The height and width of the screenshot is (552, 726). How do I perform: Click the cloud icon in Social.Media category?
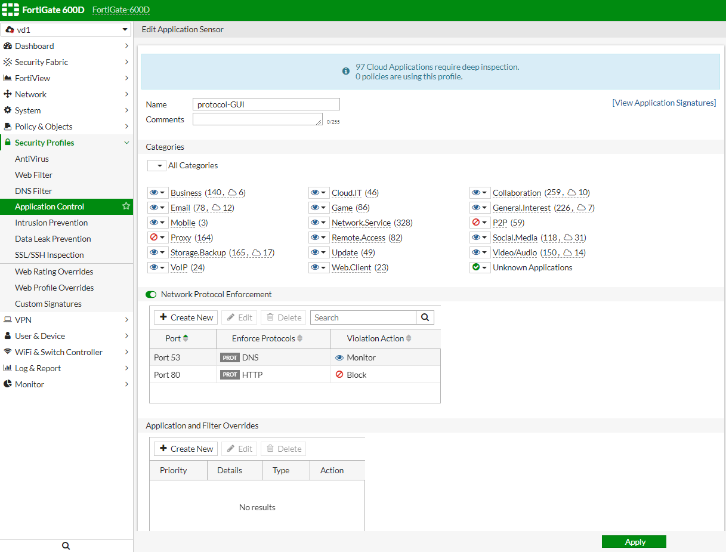[569, 238]
